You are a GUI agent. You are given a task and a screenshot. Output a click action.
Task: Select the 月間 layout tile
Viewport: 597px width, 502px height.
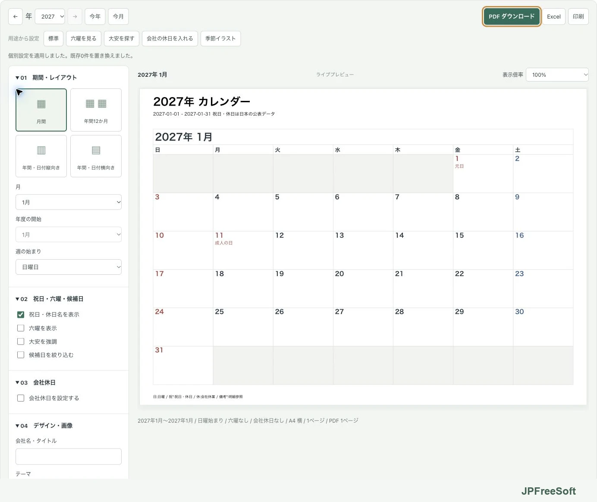pyautogui.click(x=41, y=110)
